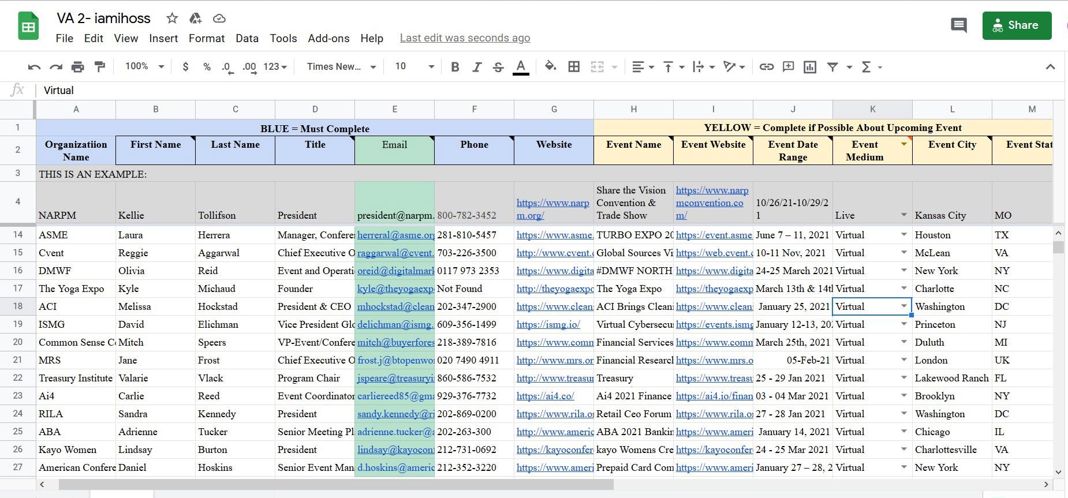
Task: Toggle italic formatting
Action: click(x=476, y=67)
